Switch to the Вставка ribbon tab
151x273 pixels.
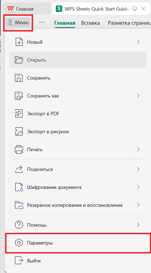90,23
